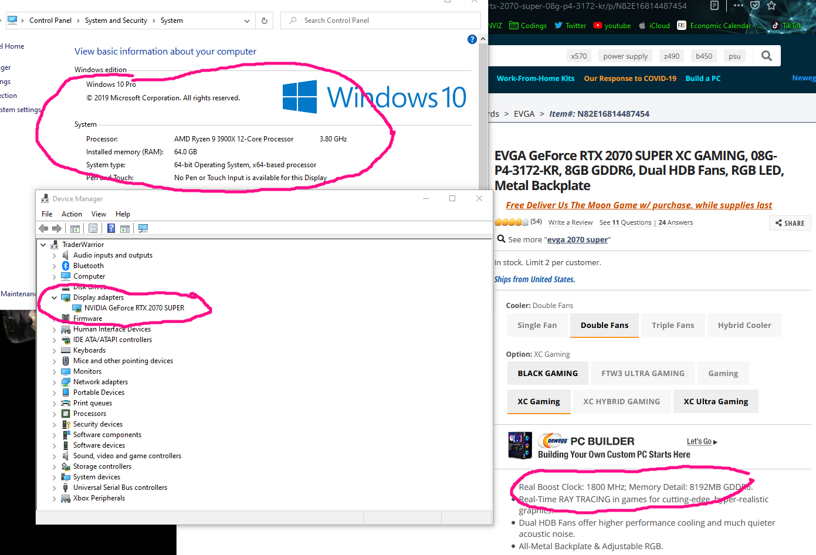This screenshot has width=816, height=555.
Task: Select the Triple Fans cooler option
Action: pos(673,325)
